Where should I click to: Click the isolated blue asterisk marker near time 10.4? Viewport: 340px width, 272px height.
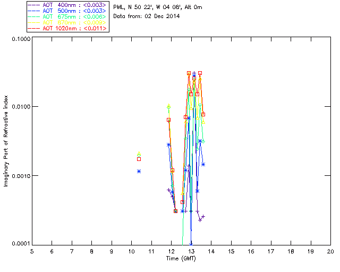tap(139, 172)
